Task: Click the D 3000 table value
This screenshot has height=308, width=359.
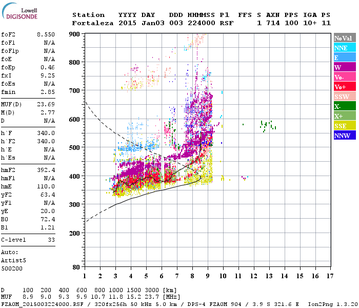Action: tap(152, 290)
